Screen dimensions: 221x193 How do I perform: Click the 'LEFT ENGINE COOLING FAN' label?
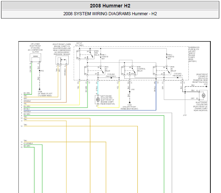pos(106,97)
